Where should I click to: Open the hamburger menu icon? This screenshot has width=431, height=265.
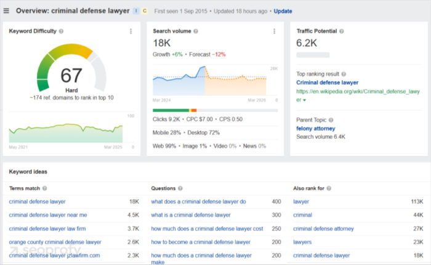pos(6,10)
